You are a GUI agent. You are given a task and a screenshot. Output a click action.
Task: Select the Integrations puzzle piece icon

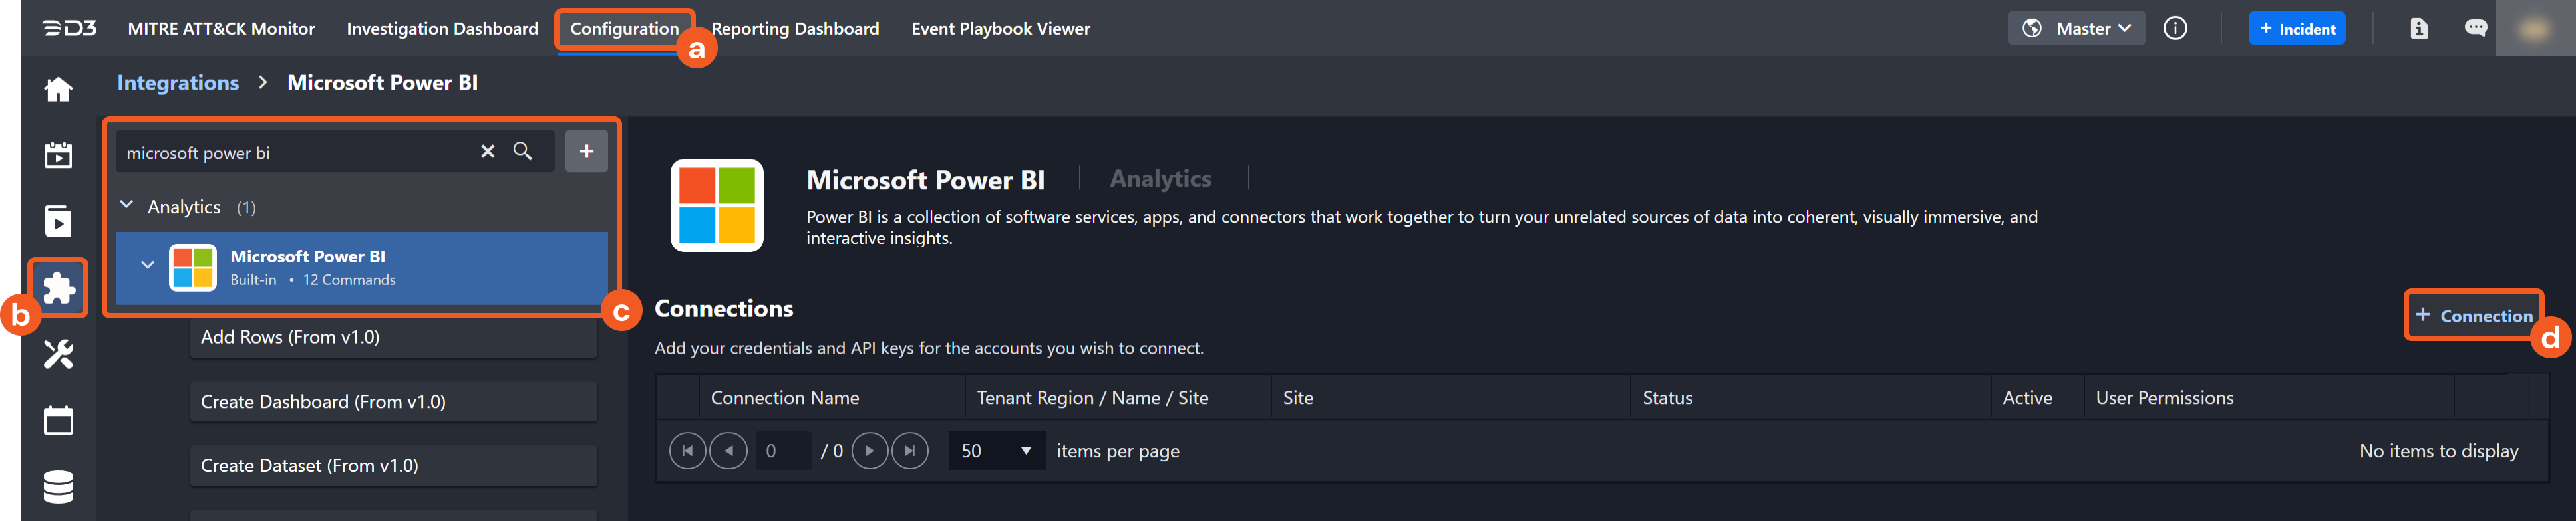(58, 288)
